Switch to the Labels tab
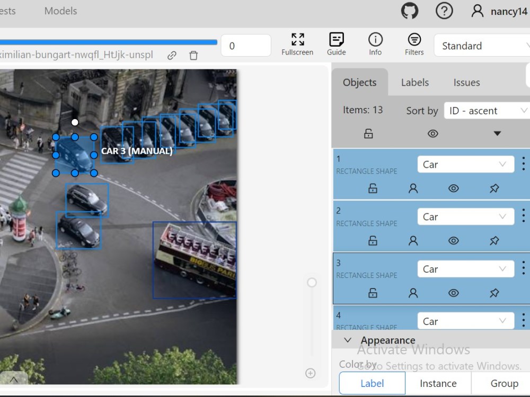This screenshot has width=530, height=397. click(415, 83)
